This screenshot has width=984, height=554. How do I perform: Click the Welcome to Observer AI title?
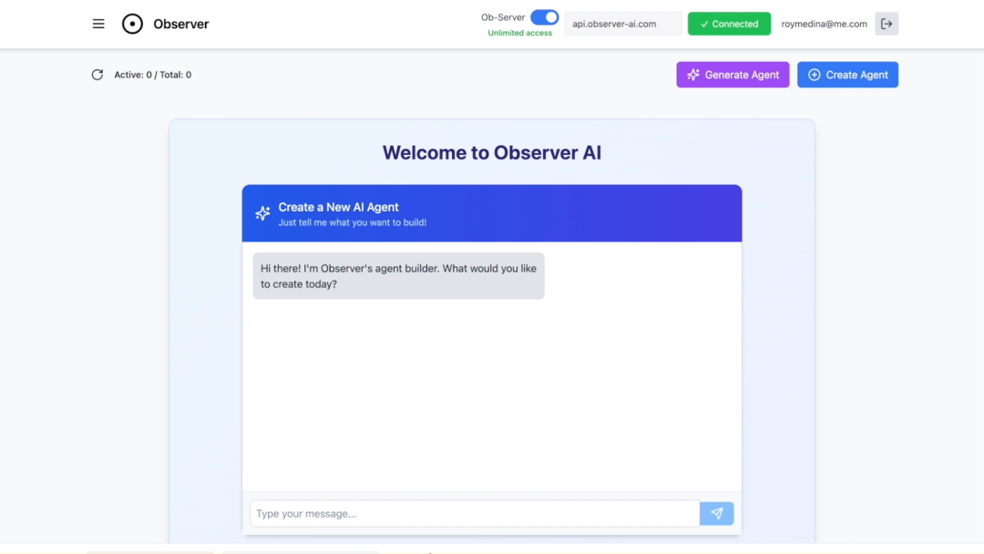click(492, 152)
